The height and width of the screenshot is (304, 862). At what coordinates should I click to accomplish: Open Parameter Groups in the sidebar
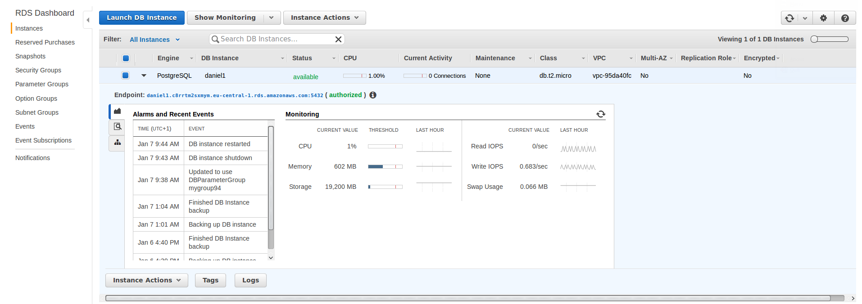pyautogui.click(x=42, y=84)
